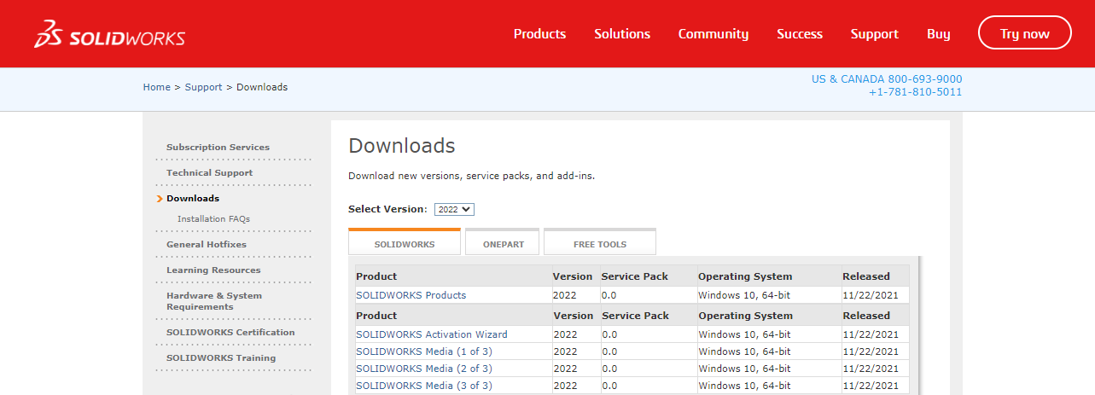Open General Hotfixes in sidebar
The width and height of the screenshot is (1095, 395).
click(x=207, y=245)
